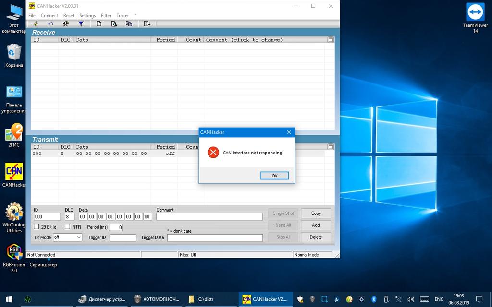Click the lightning bolt connect toolbar icon

36,24
